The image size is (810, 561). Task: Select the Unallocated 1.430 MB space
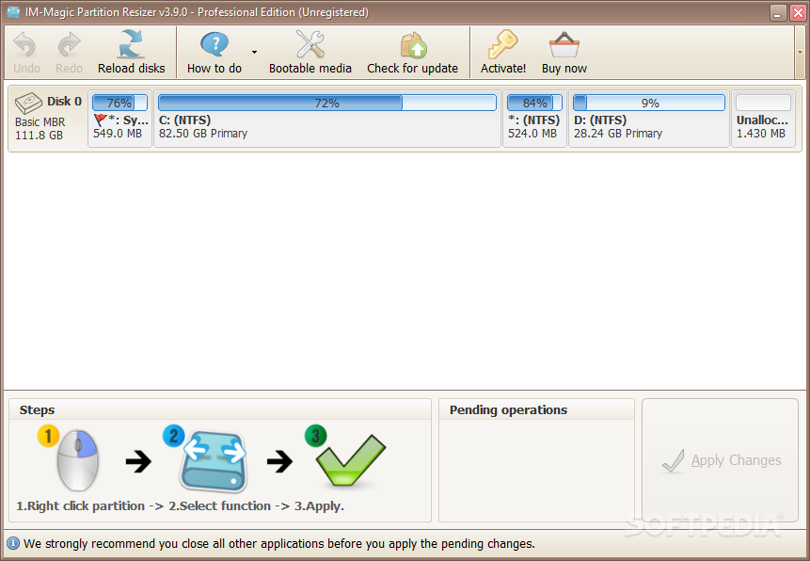click(763, 119)
